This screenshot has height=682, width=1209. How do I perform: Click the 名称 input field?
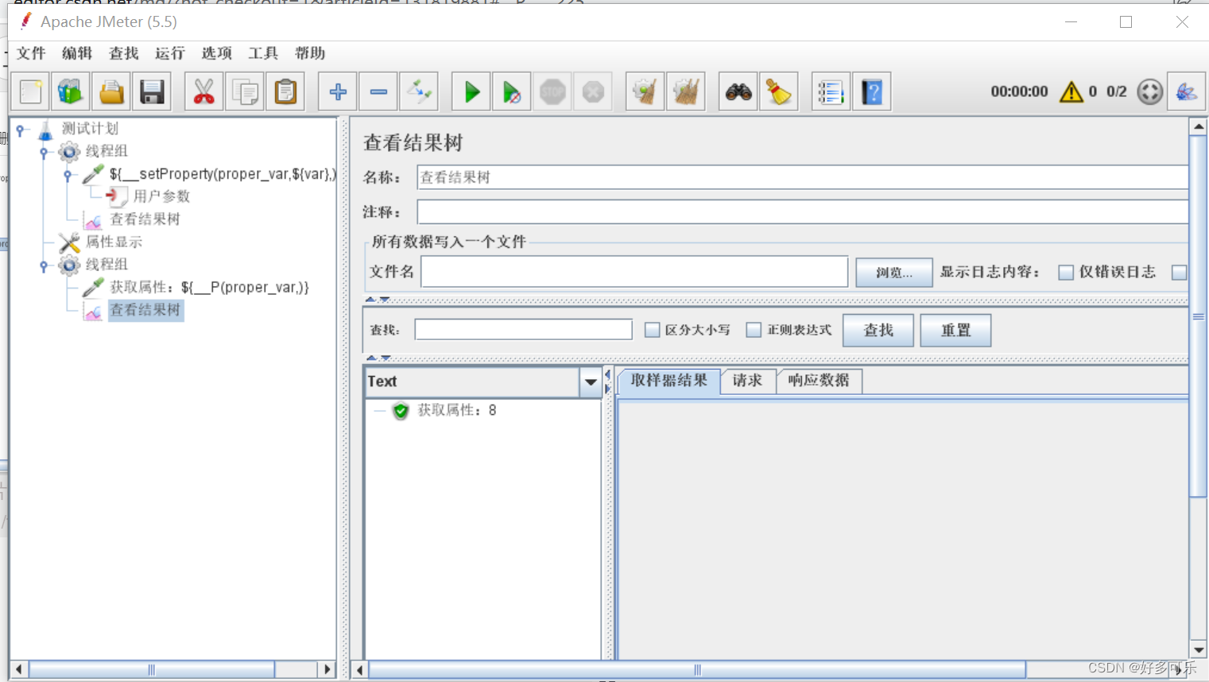tap(802, 177)
